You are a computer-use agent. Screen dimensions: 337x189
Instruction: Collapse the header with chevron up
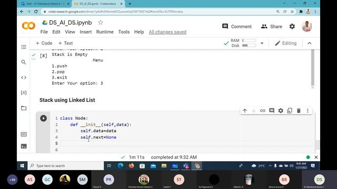(310, 43)
